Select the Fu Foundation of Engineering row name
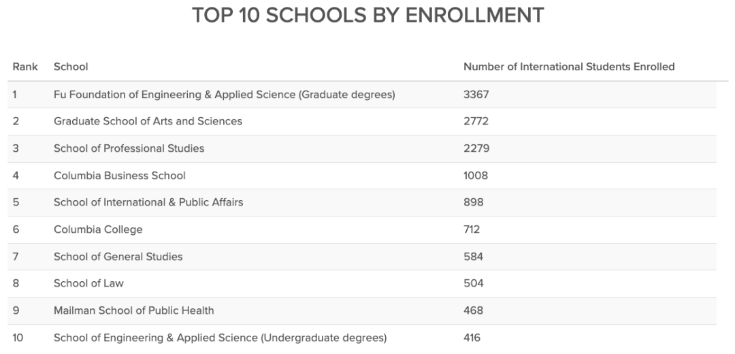Viewport: 735px width, 354px height. point(224,95)
